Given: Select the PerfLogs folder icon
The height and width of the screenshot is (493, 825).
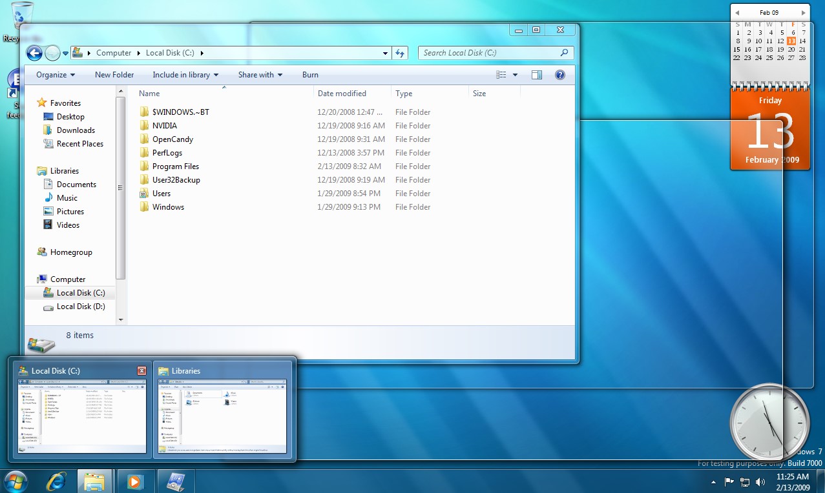Looking at the screenshot, I should 145,153.
